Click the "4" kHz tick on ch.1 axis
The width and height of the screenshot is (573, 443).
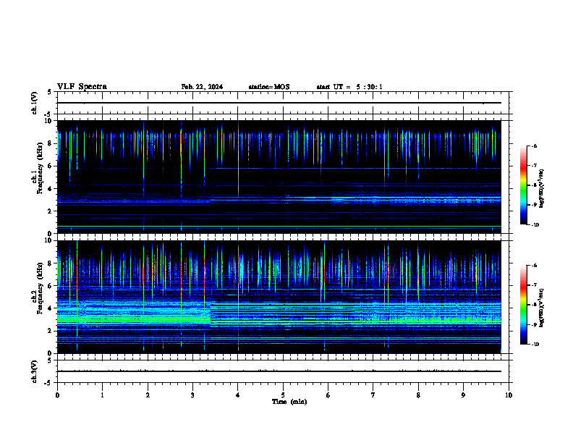point(51,189)
